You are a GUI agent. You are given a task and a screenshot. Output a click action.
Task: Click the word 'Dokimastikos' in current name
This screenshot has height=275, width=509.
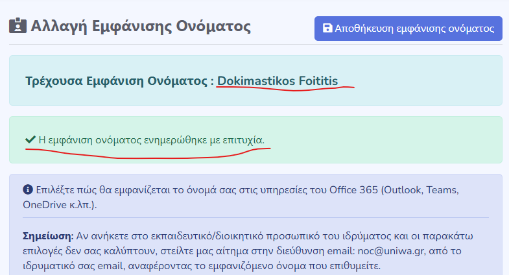coord(255,81)
